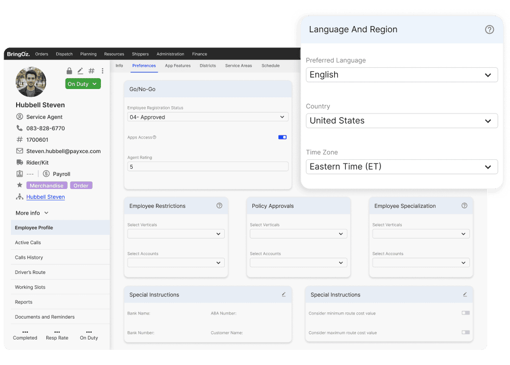Edit the route cost Special Instructions card

(x=465, y=294)
